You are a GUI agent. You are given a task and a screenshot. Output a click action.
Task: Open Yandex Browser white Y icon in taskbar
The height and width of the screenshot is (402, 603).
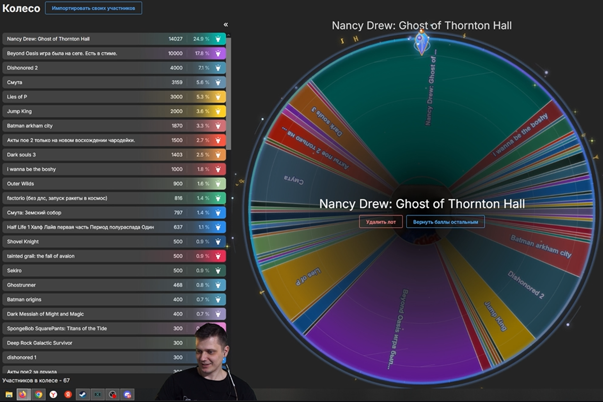tap(53, 394)
